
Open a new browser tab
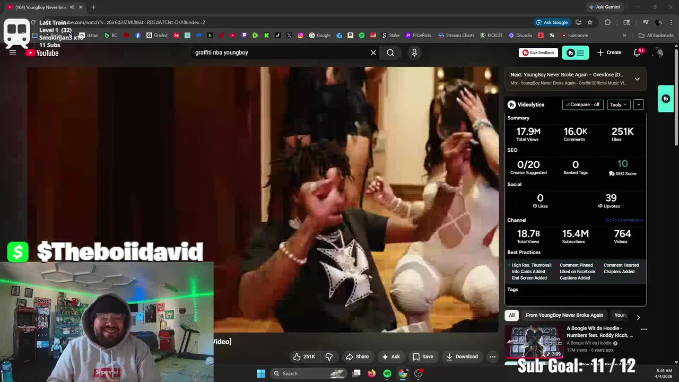point(93,7)
